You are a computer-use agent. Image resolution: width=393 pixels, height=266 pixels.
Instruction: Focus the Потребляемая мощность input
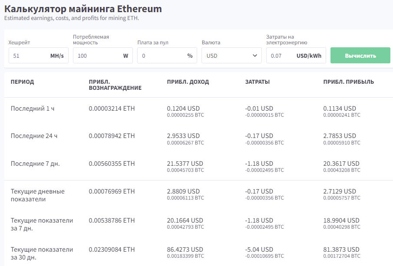pos(96,56)
